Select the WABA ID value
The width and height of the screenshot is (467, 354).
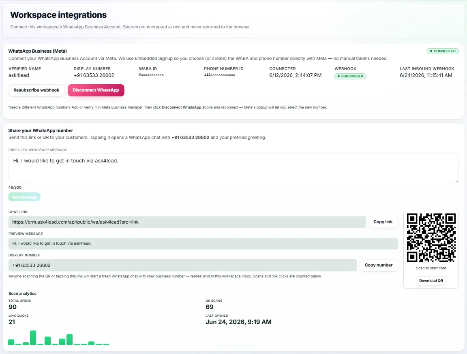click(x=151, y=75)
